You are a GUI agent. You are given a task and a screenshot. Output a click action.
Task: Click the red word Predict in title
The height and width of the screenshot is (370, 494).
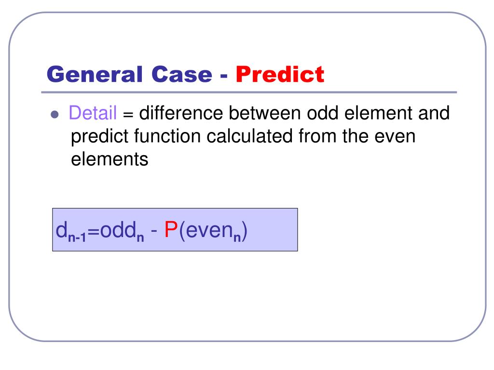(280, 75)
